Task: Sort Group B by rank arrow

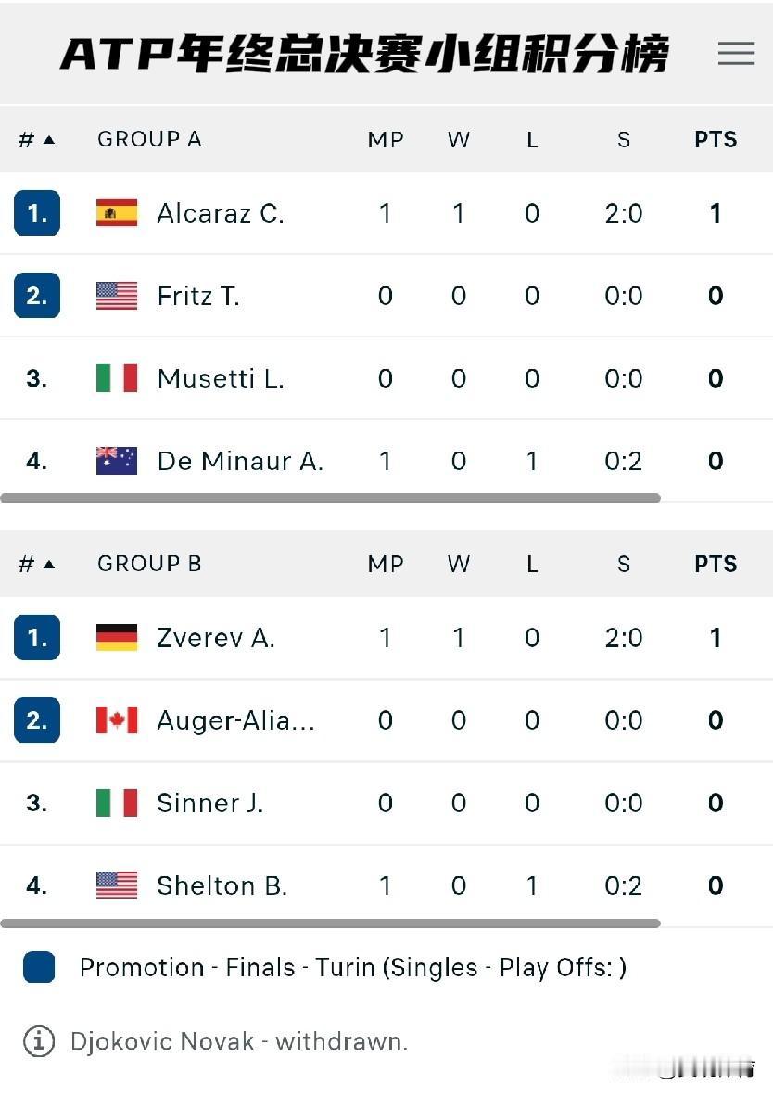Action: tap(48, 565)
